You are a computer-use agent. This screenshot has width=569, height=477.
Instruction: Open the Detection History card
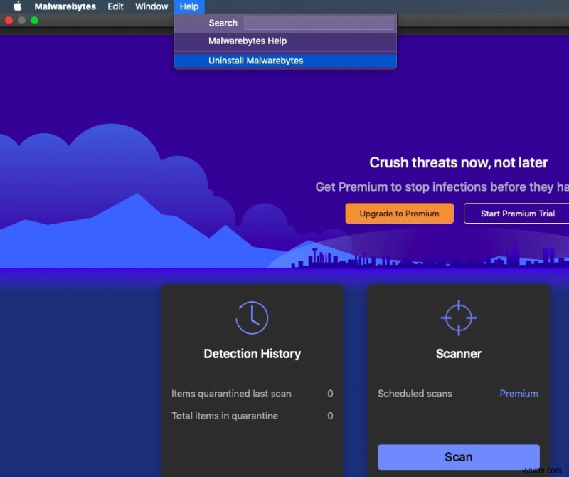[252, 354]
